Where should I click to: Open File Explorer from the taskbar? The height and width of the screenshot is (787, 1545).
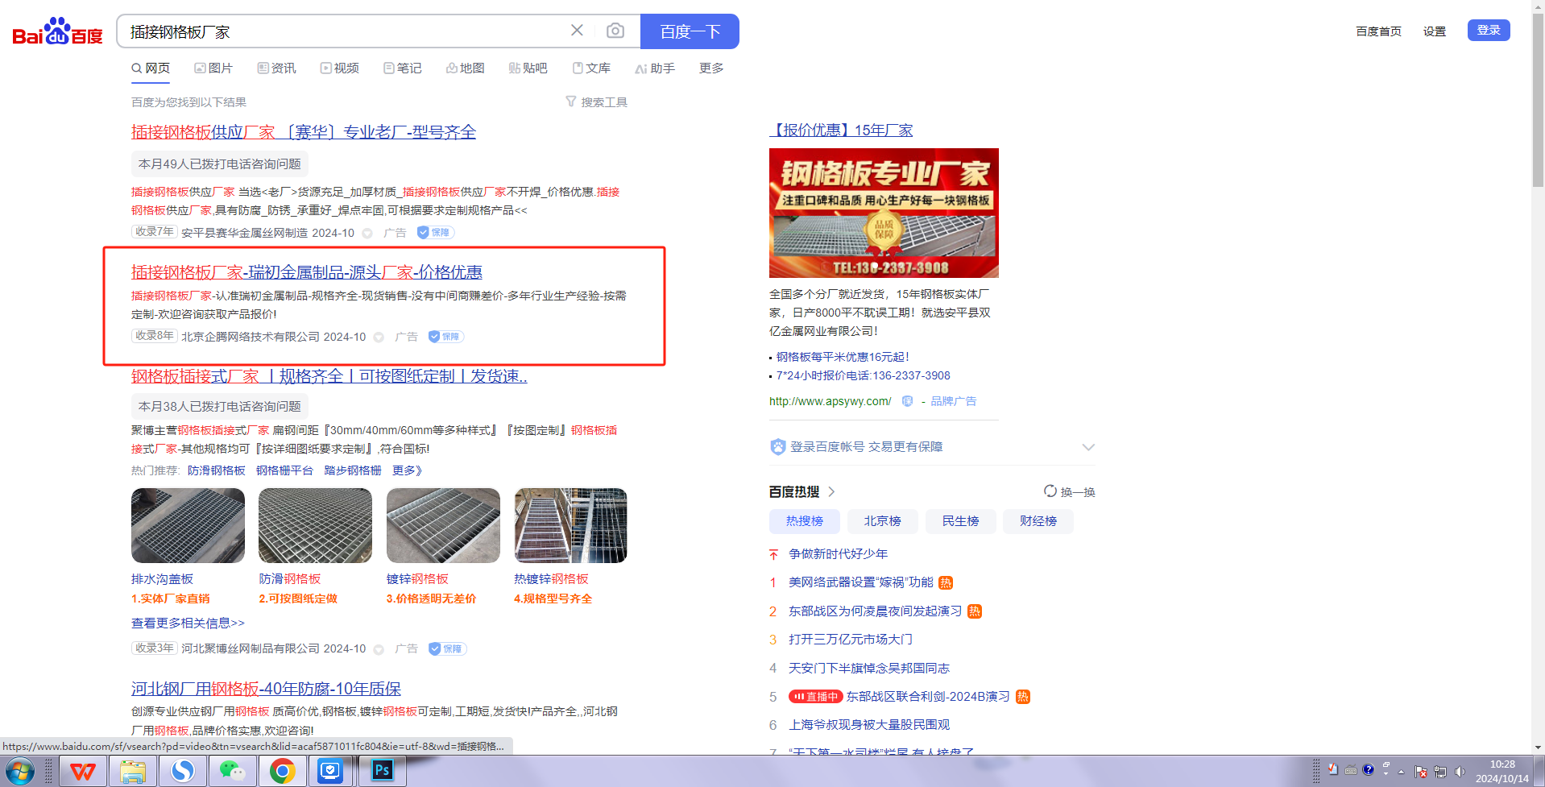coord(133,772)
